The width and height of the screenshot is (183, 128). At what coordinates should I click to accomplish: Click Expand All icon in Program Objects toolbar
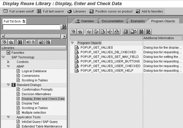coord(73,32)
